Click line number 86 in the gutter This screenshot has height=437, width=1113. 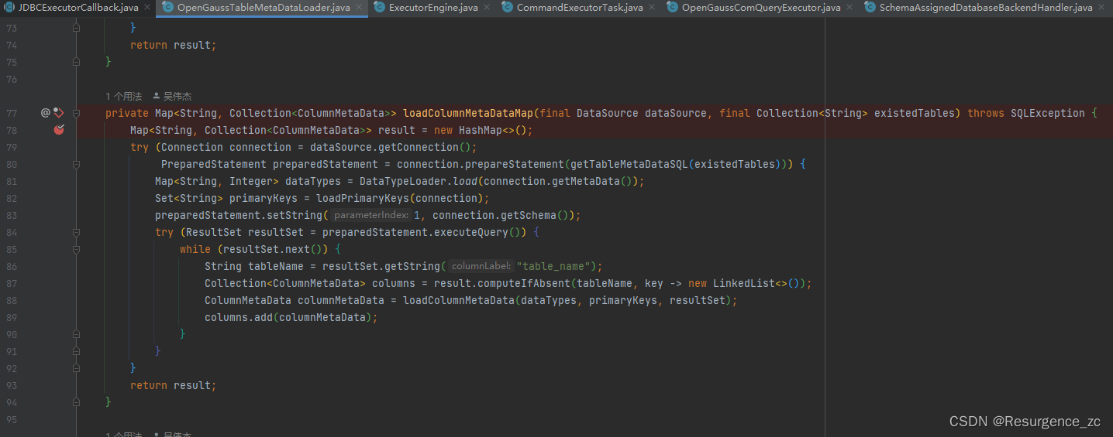11,266
